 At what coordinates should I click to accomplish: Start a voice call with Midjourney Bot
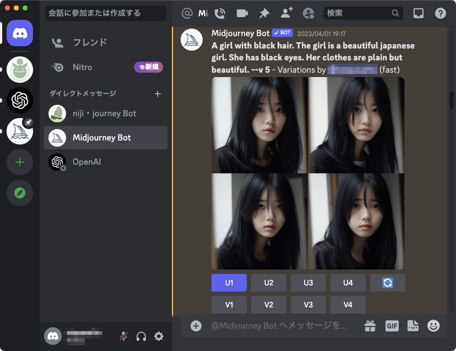point(220,13)
